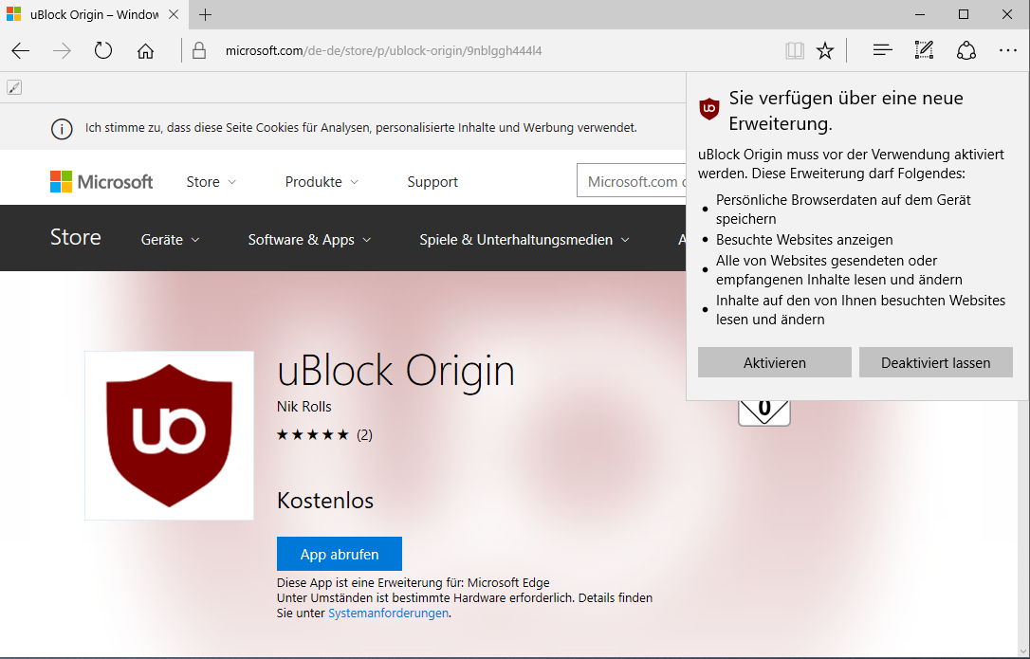Click the Microsoft.com search field

click(x=632, y=181)
